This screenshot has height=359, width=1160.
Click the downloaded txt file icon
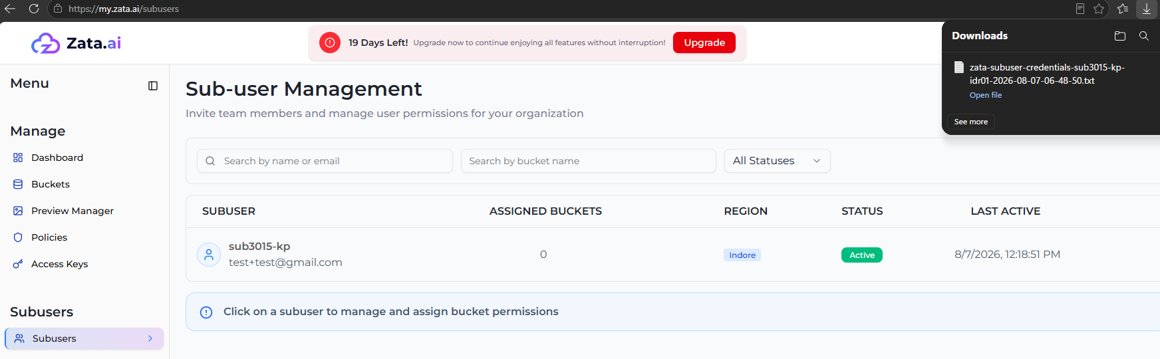959,67
